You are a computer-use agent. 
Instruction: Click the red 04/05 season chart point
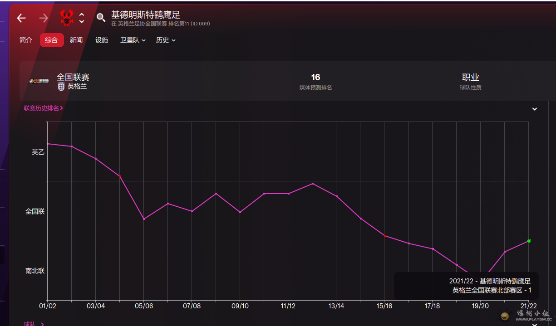[120, 176]
